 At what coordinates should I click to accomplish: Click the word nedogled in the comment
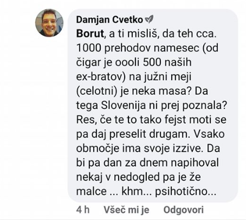coord(137,177)
